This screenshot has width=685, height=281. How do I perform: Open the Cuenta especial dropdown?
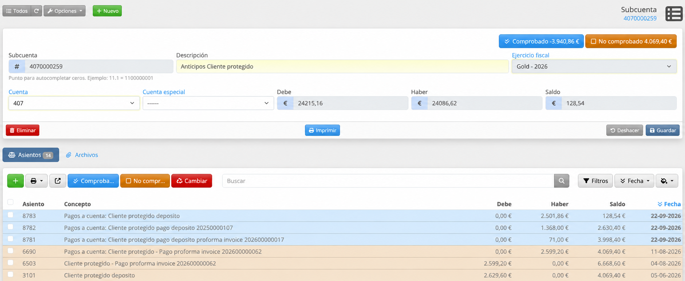pyautogui.click(x=208, y=103)
